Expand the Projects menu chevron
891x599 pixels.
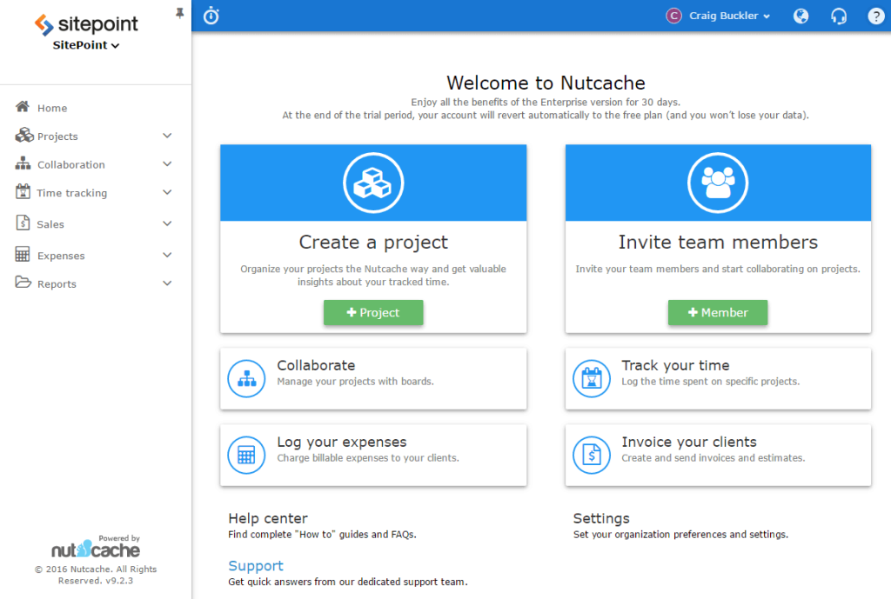point(167,136)
